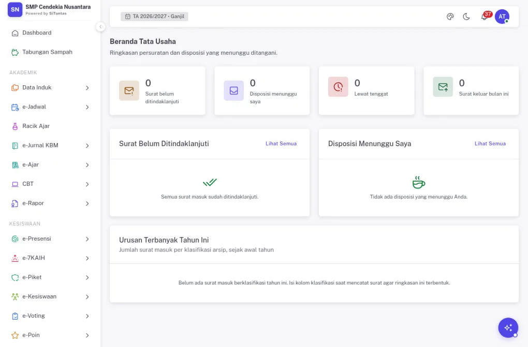
Task: Click the green double-check icon
Action: click(210, 182)
